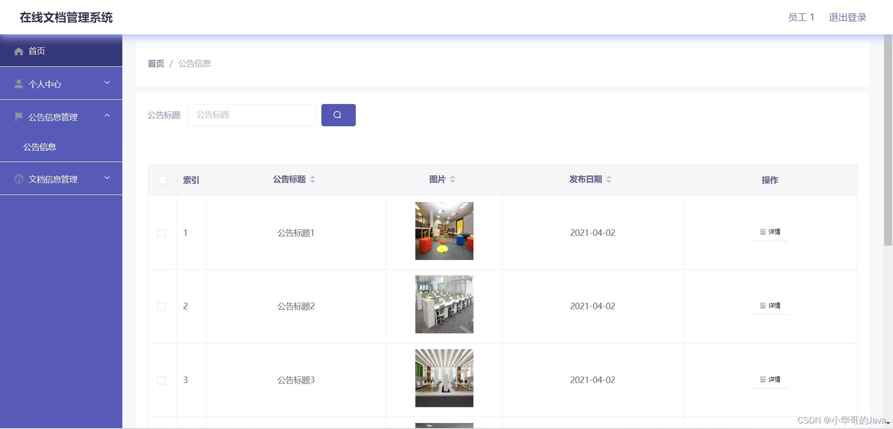The image size is (893, 429).
Task: Click the 公告信息 breadcrumb text
Action: tap(195, 64)
